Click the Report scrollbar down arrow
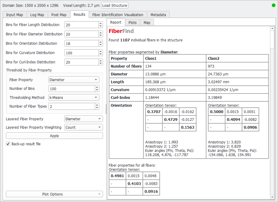Image resolution: width=278 pixels, height=202 pixels. (272, 197)
